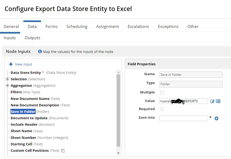Image resolution: width=231 pixels, height=159 pixels.
Task: Open the Save into dropdown arrow
Action: coord(210,117)
